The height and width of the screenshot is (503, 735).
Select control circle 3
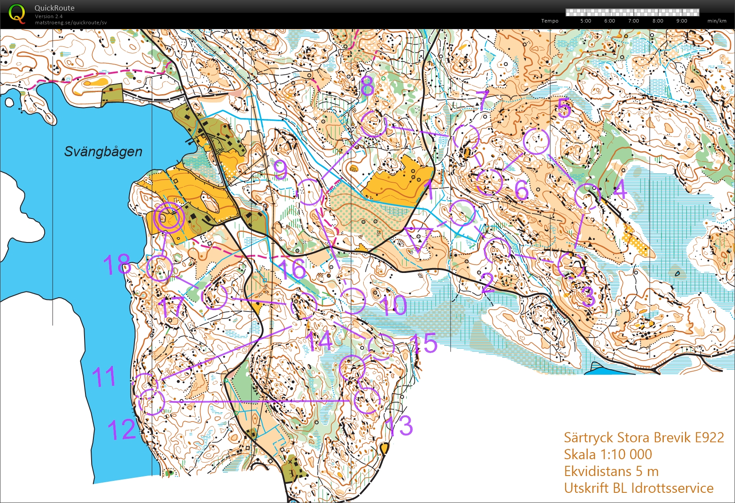571,265
